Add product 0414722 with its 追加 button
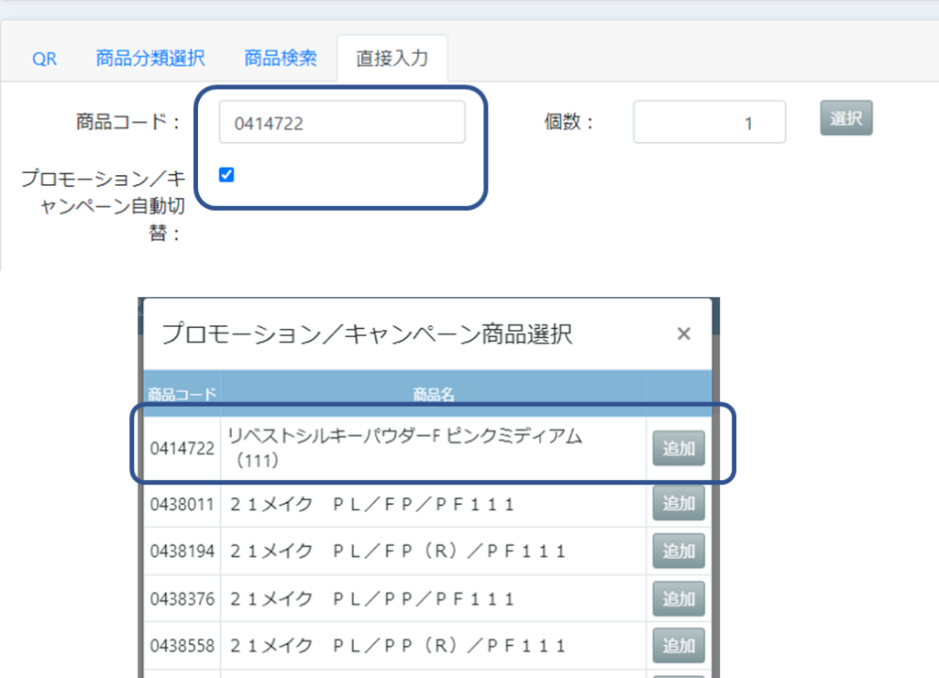The image size is (939, 678). pyautogui.click(x=679, y=448)
